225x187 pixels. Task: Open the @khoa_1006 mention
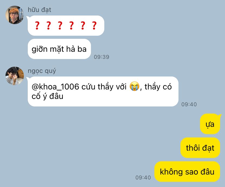[55, 87]
